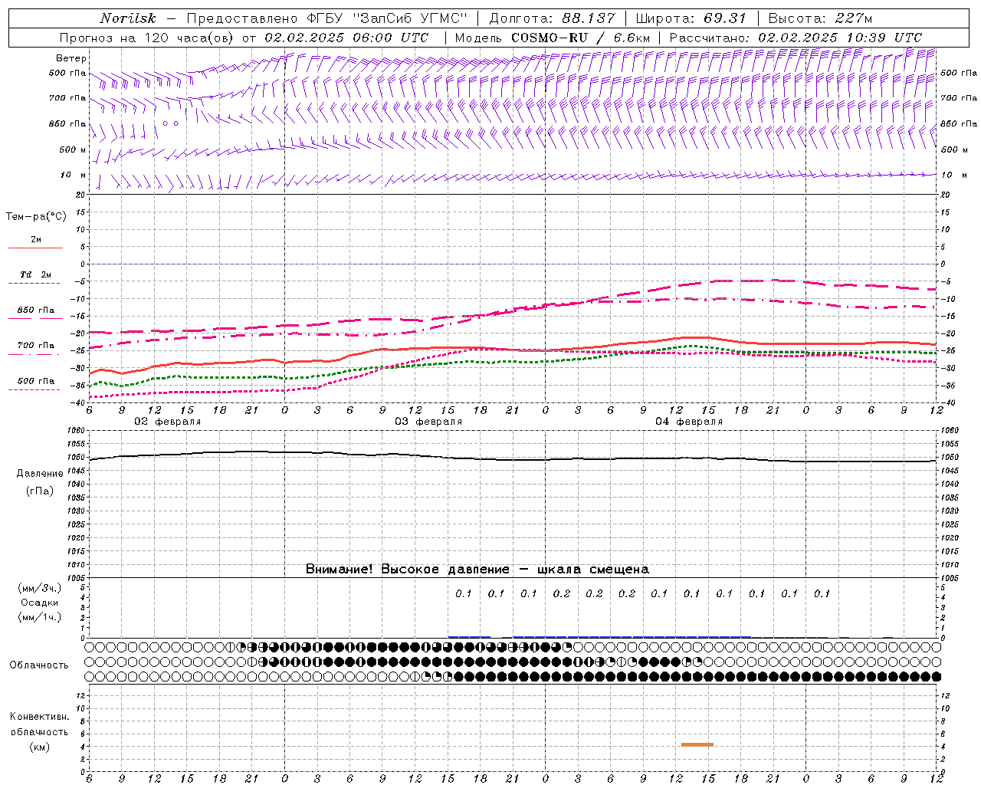Click the Norilsk station title
Viewport: 981px width, 785px height.
point(128,18)
